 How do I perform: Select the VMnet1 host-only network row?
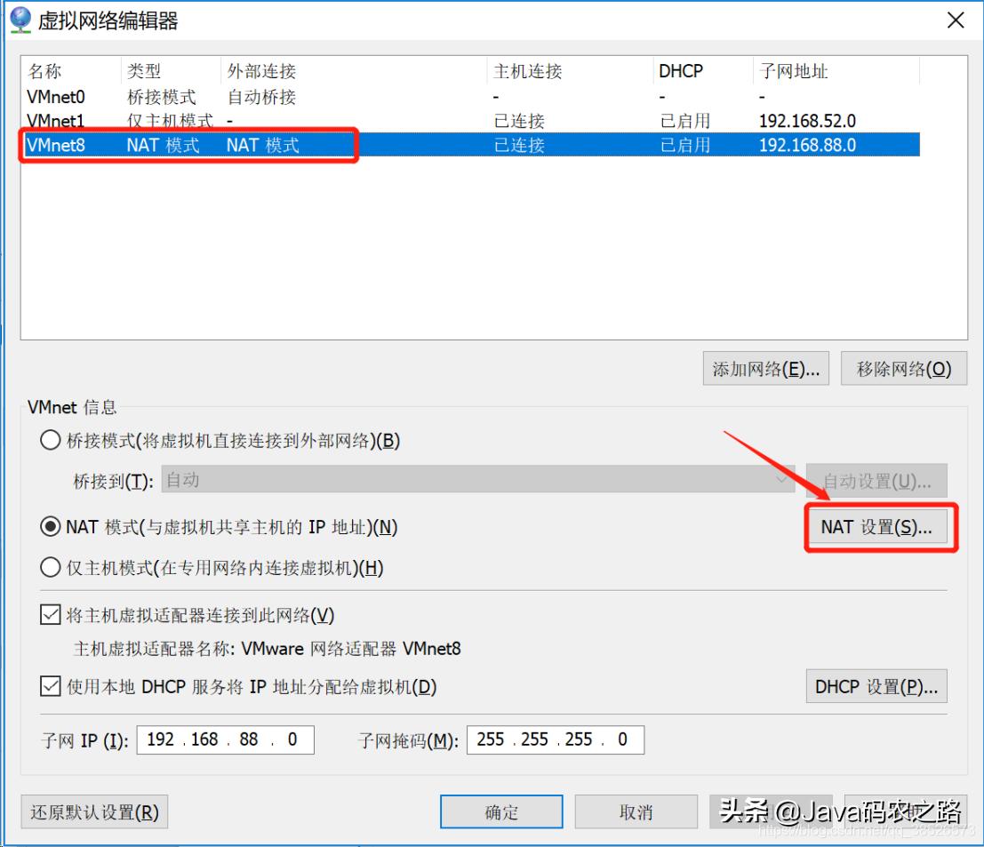click(178, 121)
